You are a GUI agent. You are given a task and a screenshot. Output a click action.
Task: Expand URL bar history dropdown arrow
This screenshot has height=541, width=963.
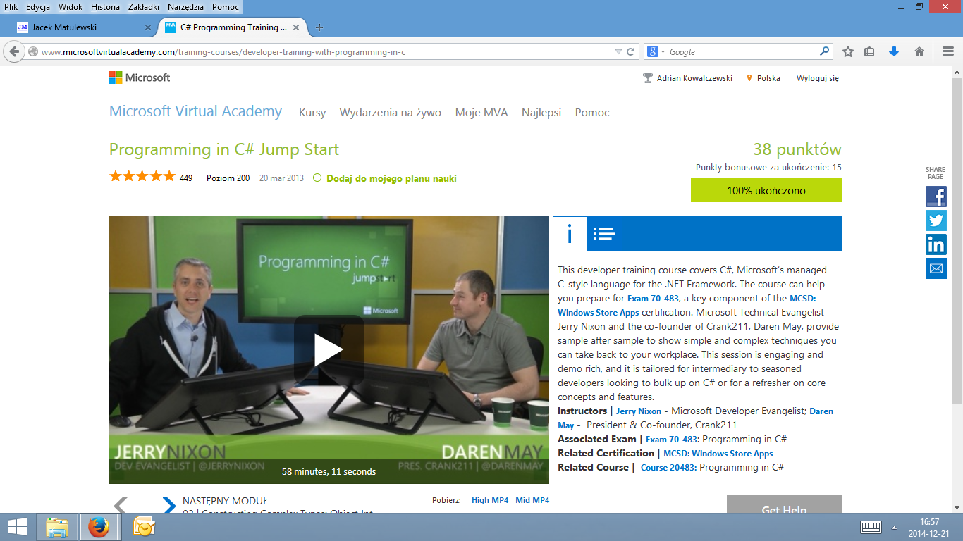618,51
